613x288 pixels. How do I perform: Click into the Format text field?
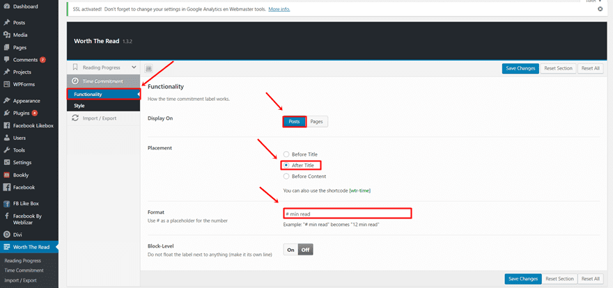[x=347, y=214]
